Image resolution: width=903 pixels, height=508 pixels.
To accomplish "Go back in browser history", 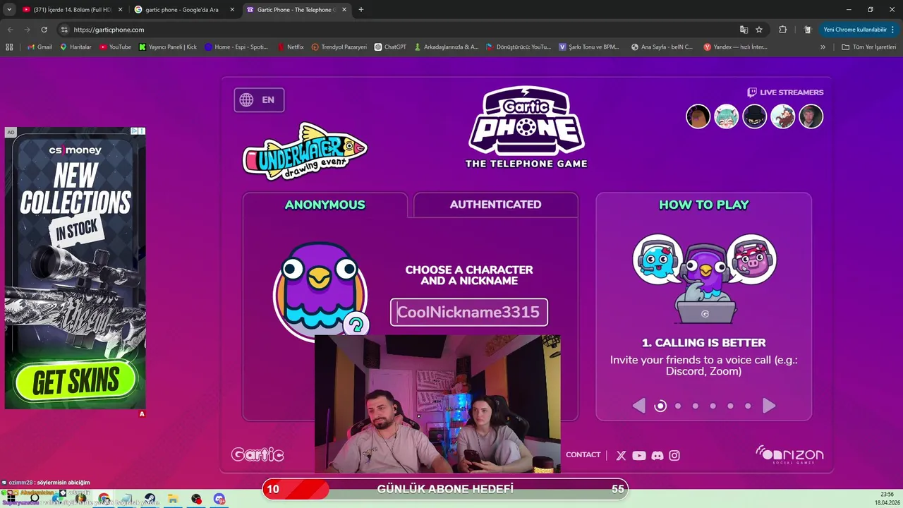I will tap(10, 30).
